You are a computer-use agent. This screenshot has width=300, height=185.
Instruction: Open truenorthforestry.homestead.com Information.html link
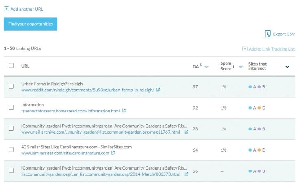click(70, 111)
